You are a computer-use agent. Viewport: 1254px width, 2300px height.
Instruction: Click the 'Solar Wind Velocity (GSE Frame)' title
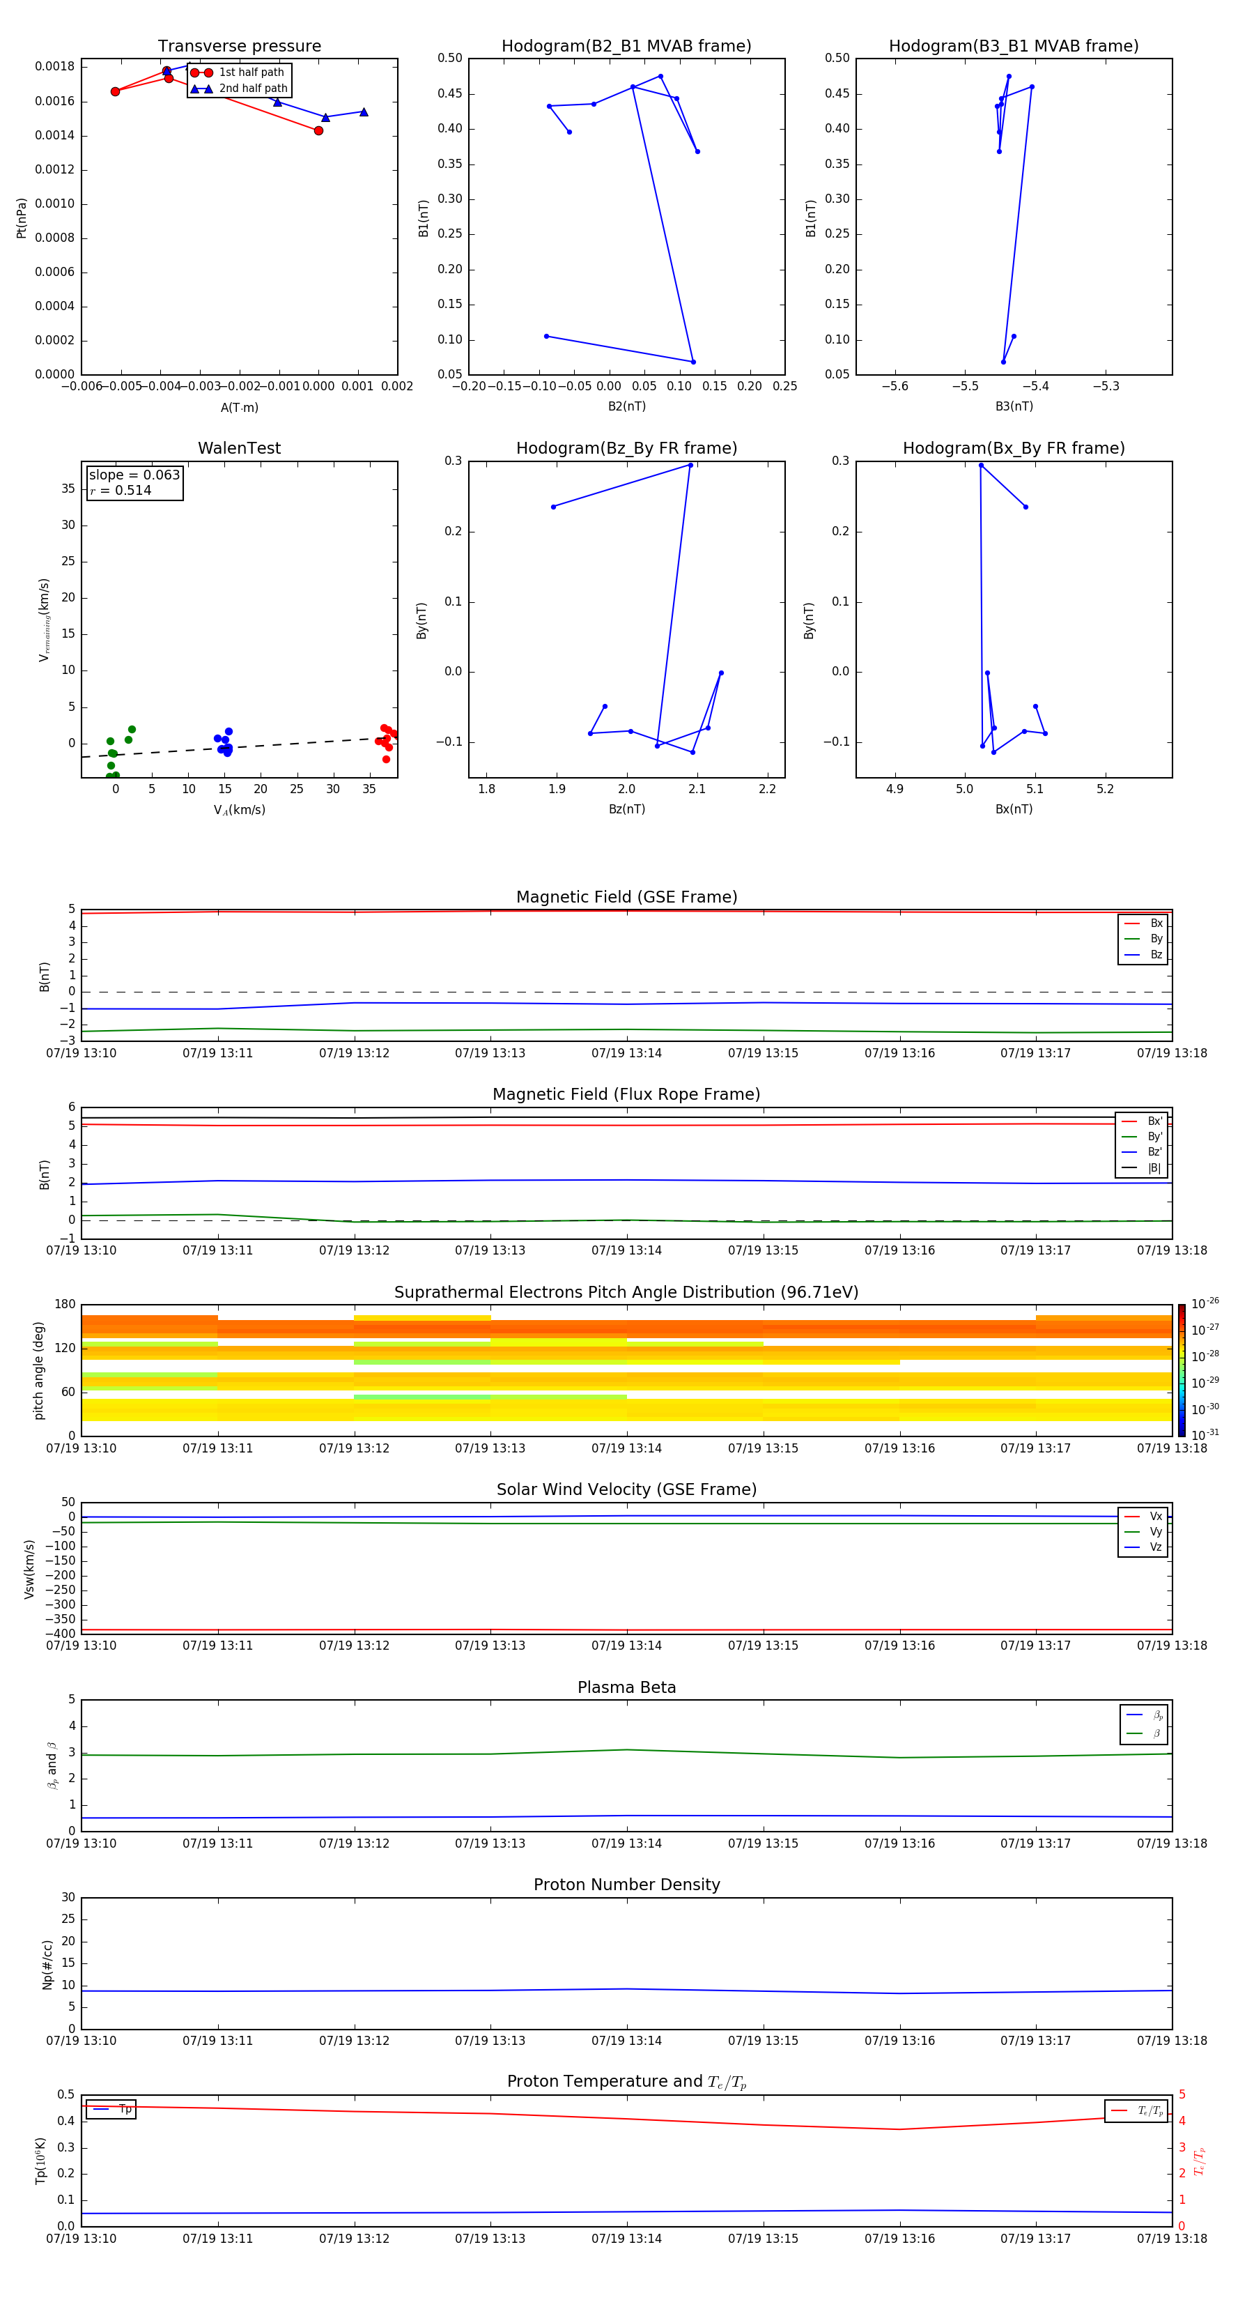pos(626,1490)
